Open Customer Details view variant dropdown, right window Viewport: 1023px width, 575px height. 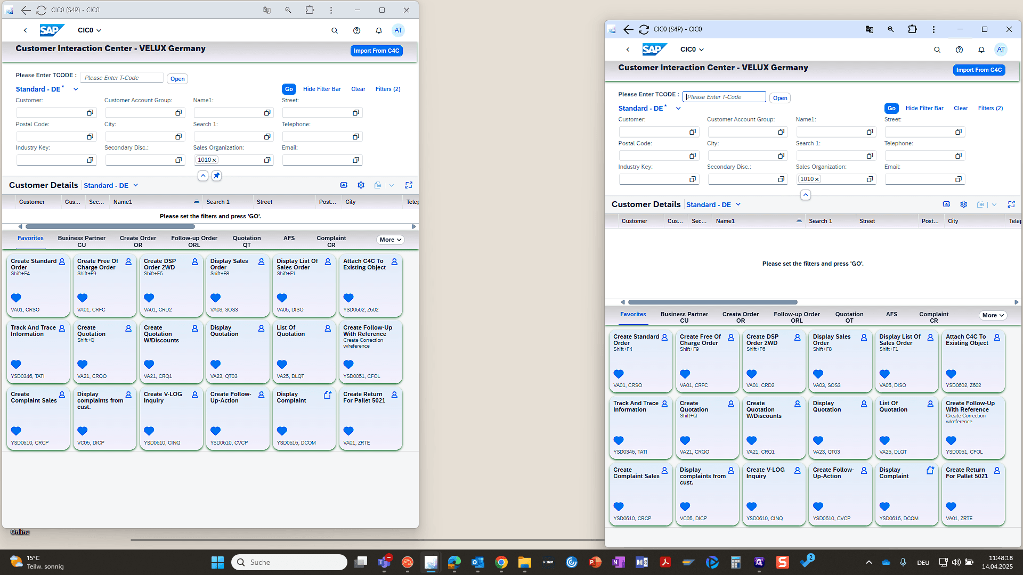pyautogui.click(x=738, y=204)
